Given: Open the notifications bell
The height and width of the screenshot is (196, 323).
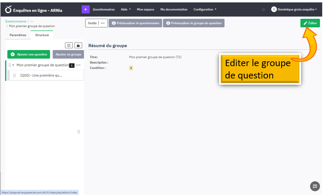Looking at the screenshot, I should (x=263, y=10).
